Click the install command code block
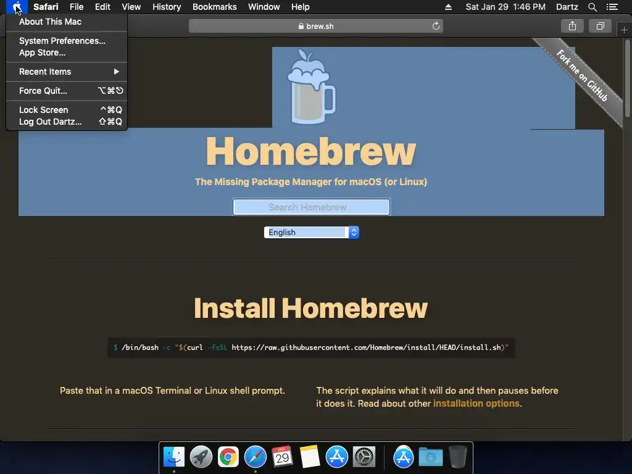Screen dimensions: 632x474 point(311,347)
